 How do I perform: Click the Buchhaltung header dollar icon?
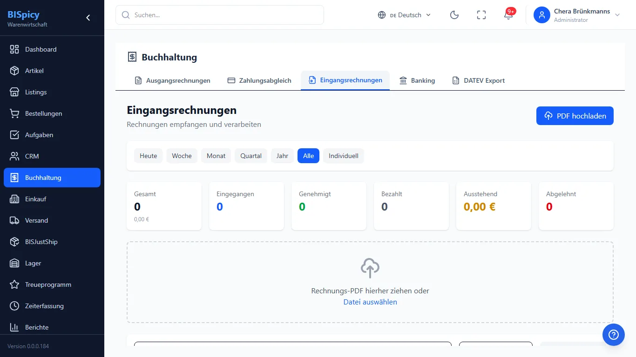pyautogui.click(x=132, y=57)
